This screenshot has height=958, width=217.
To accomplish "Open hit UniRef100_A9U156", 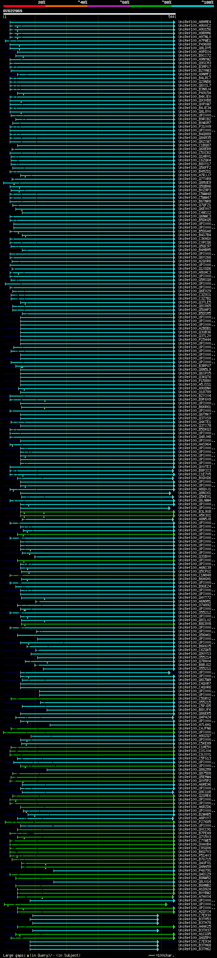I will tap(195, 29).
